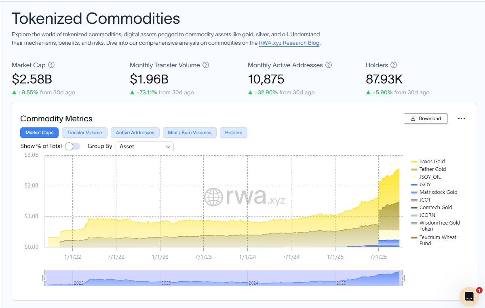Click the $1.96B transfer volume value

click(x=149, y=79)
